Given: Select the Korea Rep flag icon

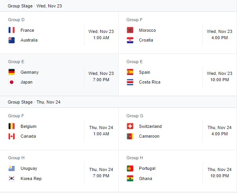Looking at the screenshot, I should (x=11, y=178).
